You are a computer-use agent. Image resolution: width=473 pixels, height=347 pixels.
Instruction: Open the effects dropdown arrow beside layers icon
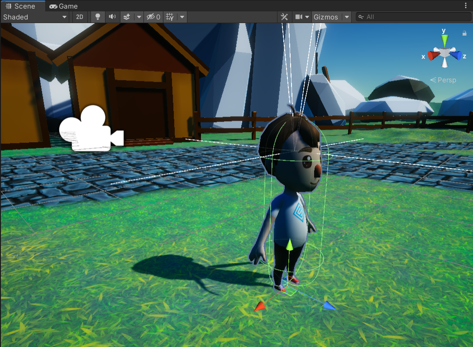click(x=139, y=17)
